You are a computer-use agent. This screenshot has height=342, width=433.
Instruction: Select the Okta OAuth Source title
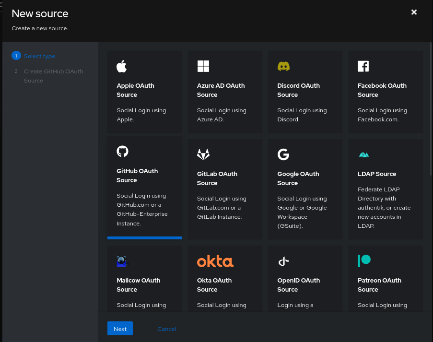coord(214,285)
